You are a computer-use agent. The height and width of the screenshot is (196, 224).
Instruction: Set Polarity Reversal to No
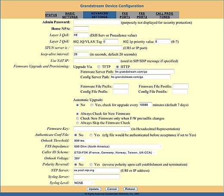(x=75, y=165)
